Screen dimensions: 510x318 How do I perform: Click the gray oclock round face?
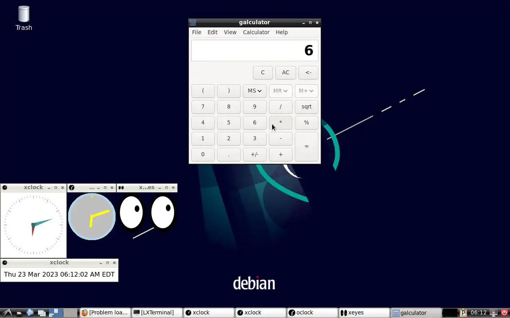click(x=92, y=217)
